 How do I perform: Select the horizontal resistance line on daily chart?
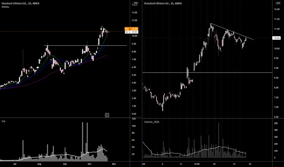tap(85, 46)
